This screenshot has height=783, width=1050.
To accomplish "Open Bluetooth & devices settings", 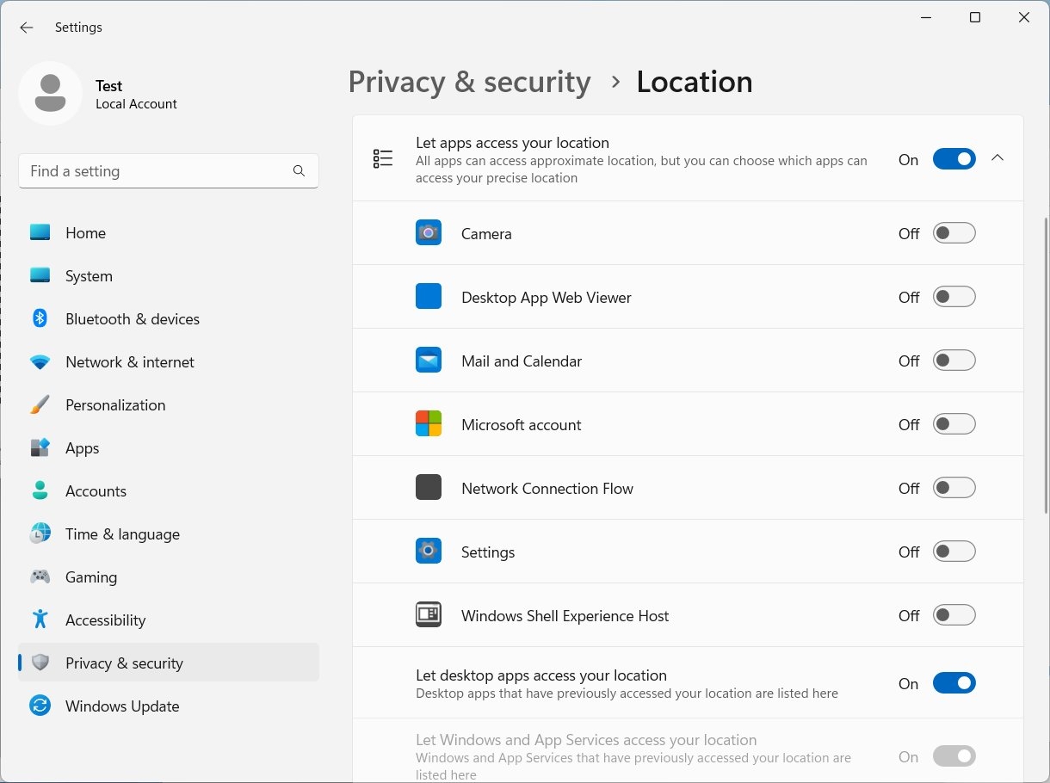I will pyautogui.click(x=169, y=319).
